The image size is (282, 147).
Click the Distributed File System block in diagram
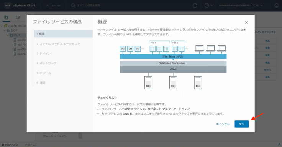(173, 64)
